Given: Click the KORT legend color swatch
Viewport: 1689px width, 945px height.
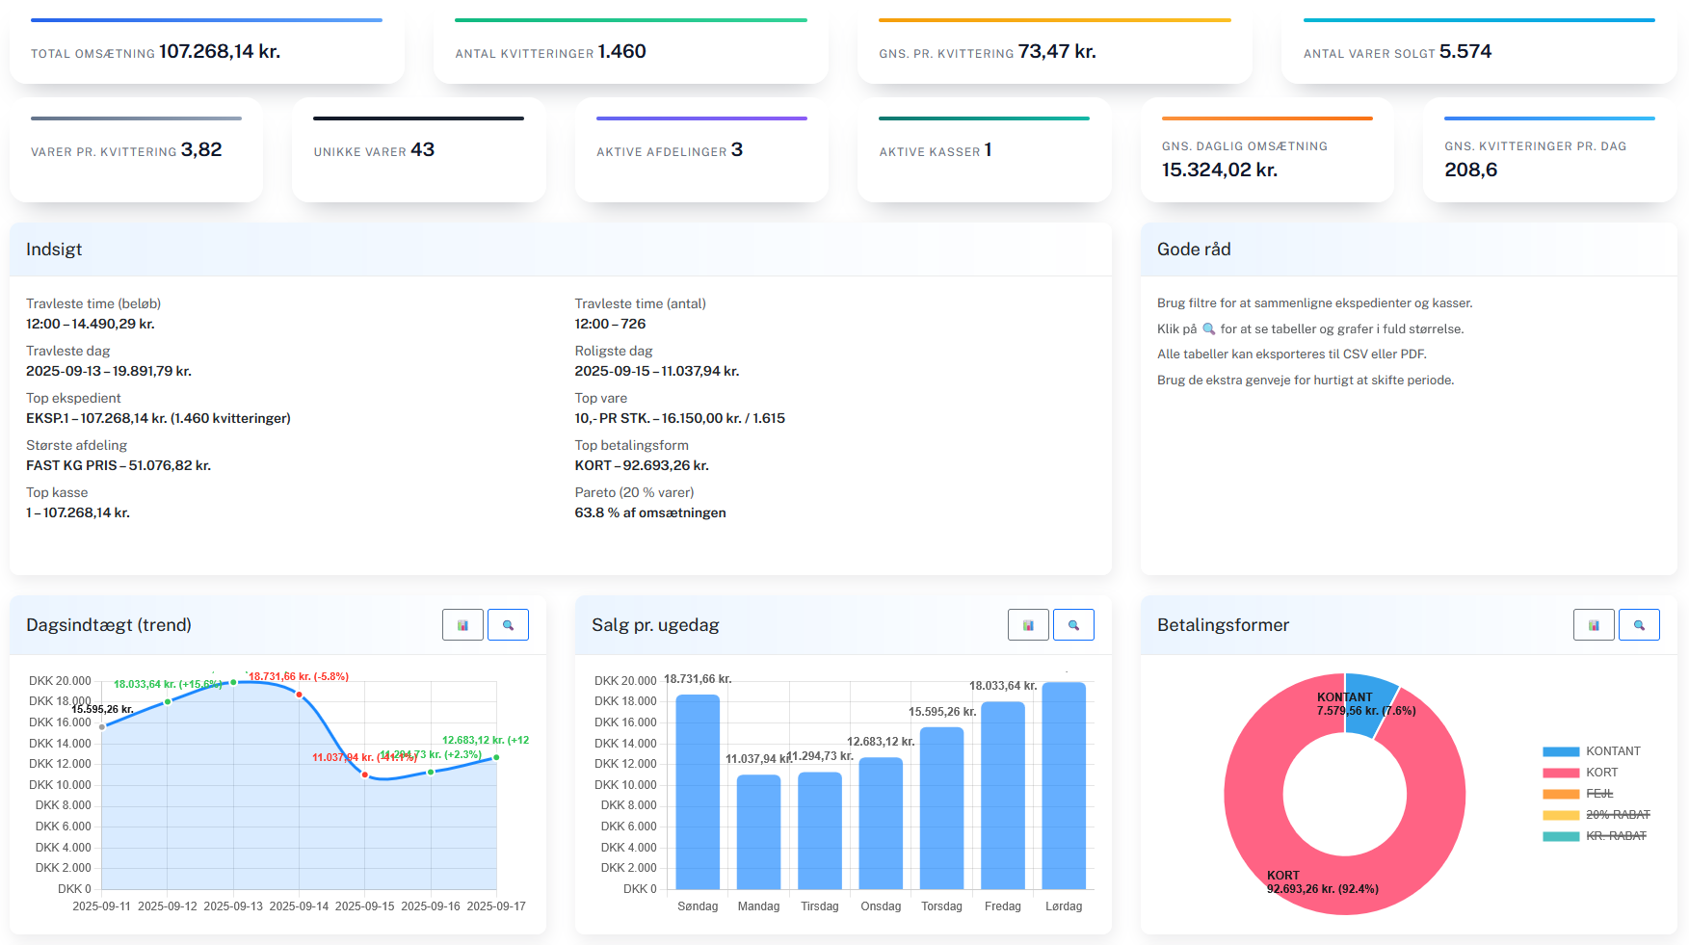Looking at the screenshot, I should point(1561,773).
